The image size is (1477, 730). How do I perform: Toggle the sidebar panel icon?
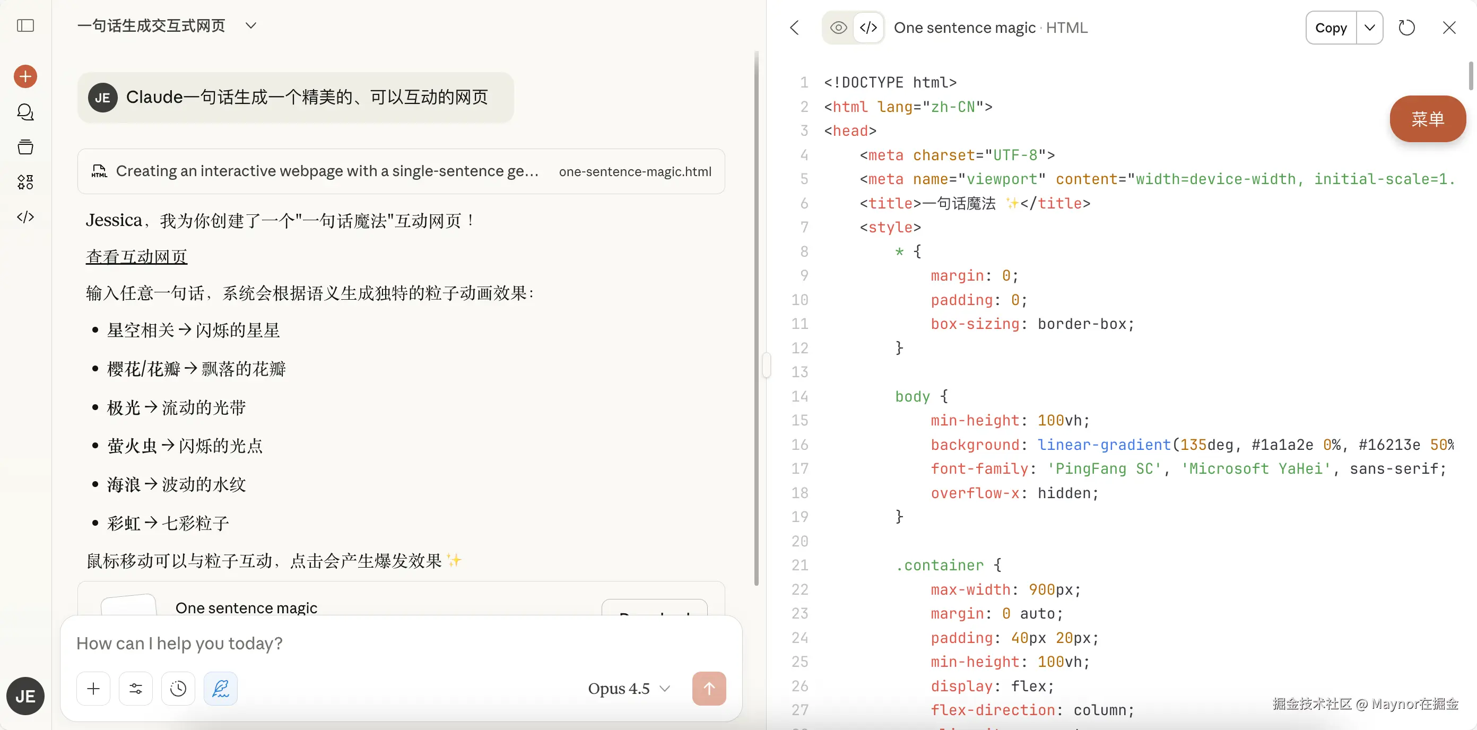click(x=25, y=26)
